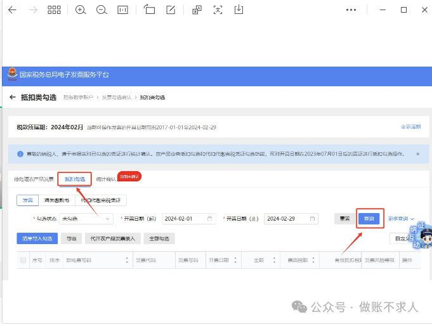Click the 重置 button
Image resolution: width=432 pixels, height=324 pixels.
point(344,219)
